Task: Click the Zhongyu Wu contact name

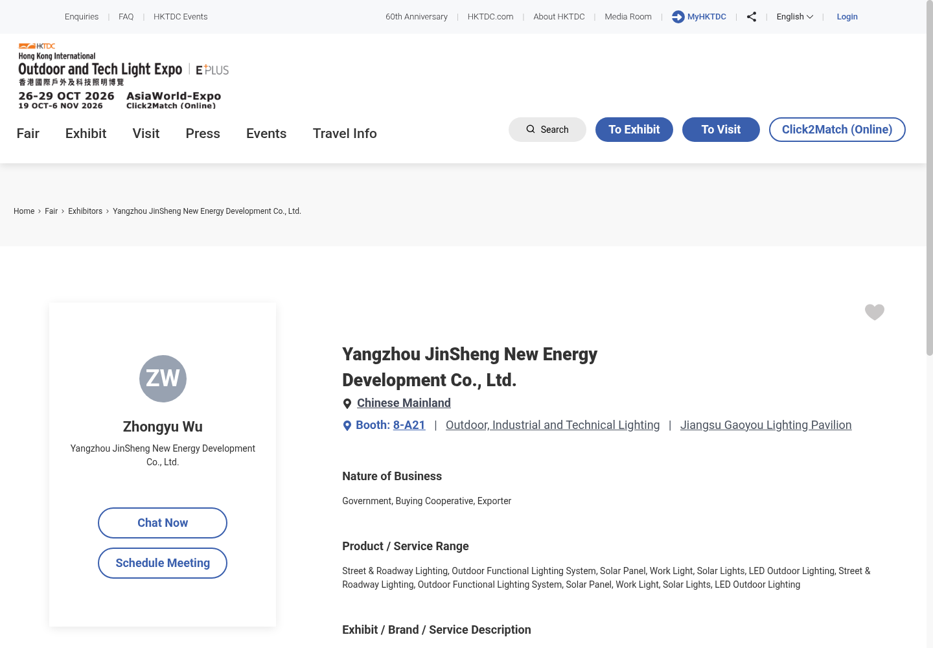Action: 163,427
